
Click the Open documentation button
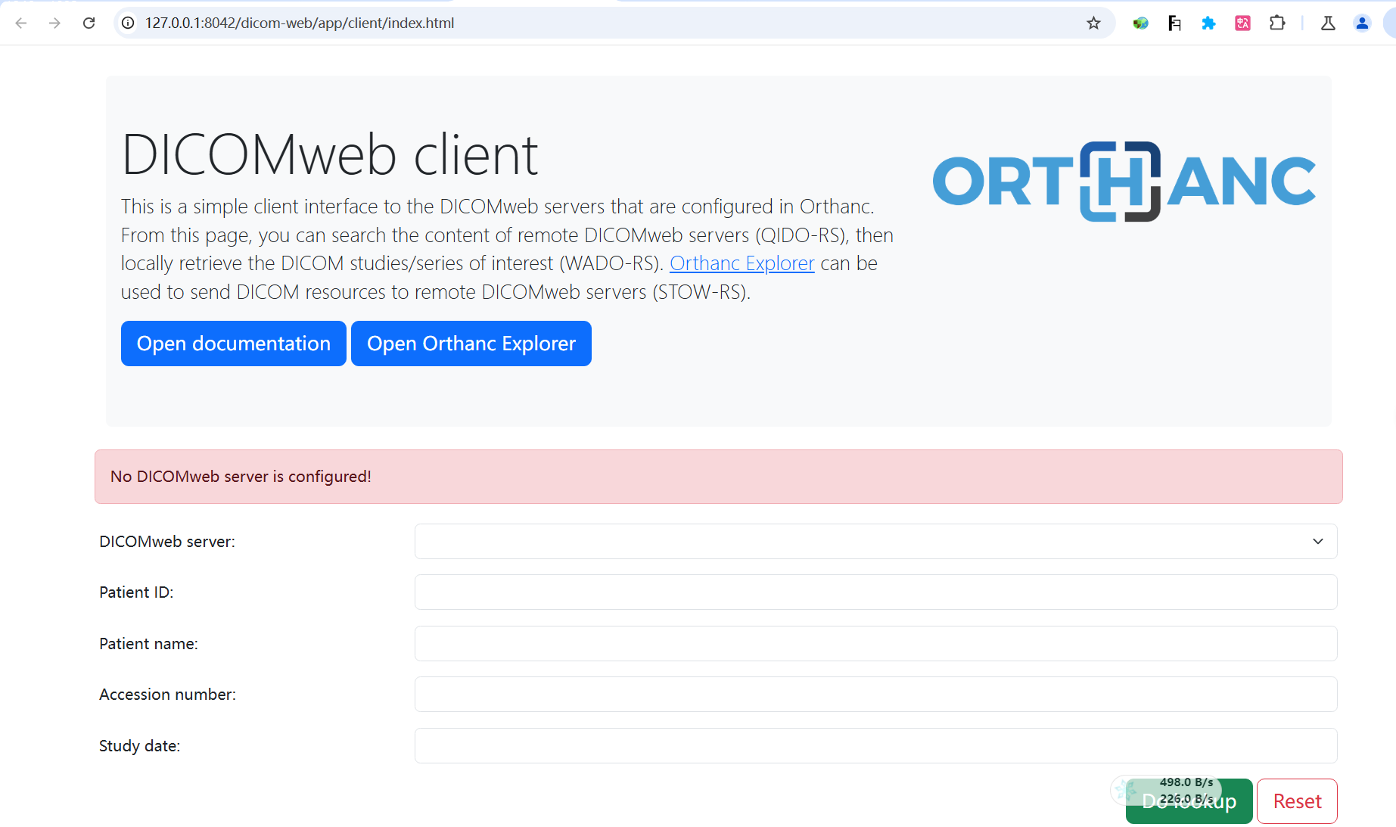click(x=234, y=344)
